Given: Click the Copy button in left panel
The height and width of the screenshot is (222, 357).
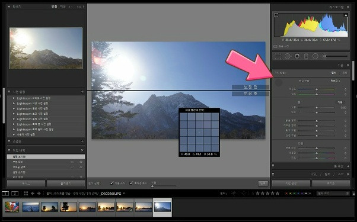Looking at the screenshot, I should point(26,183).
